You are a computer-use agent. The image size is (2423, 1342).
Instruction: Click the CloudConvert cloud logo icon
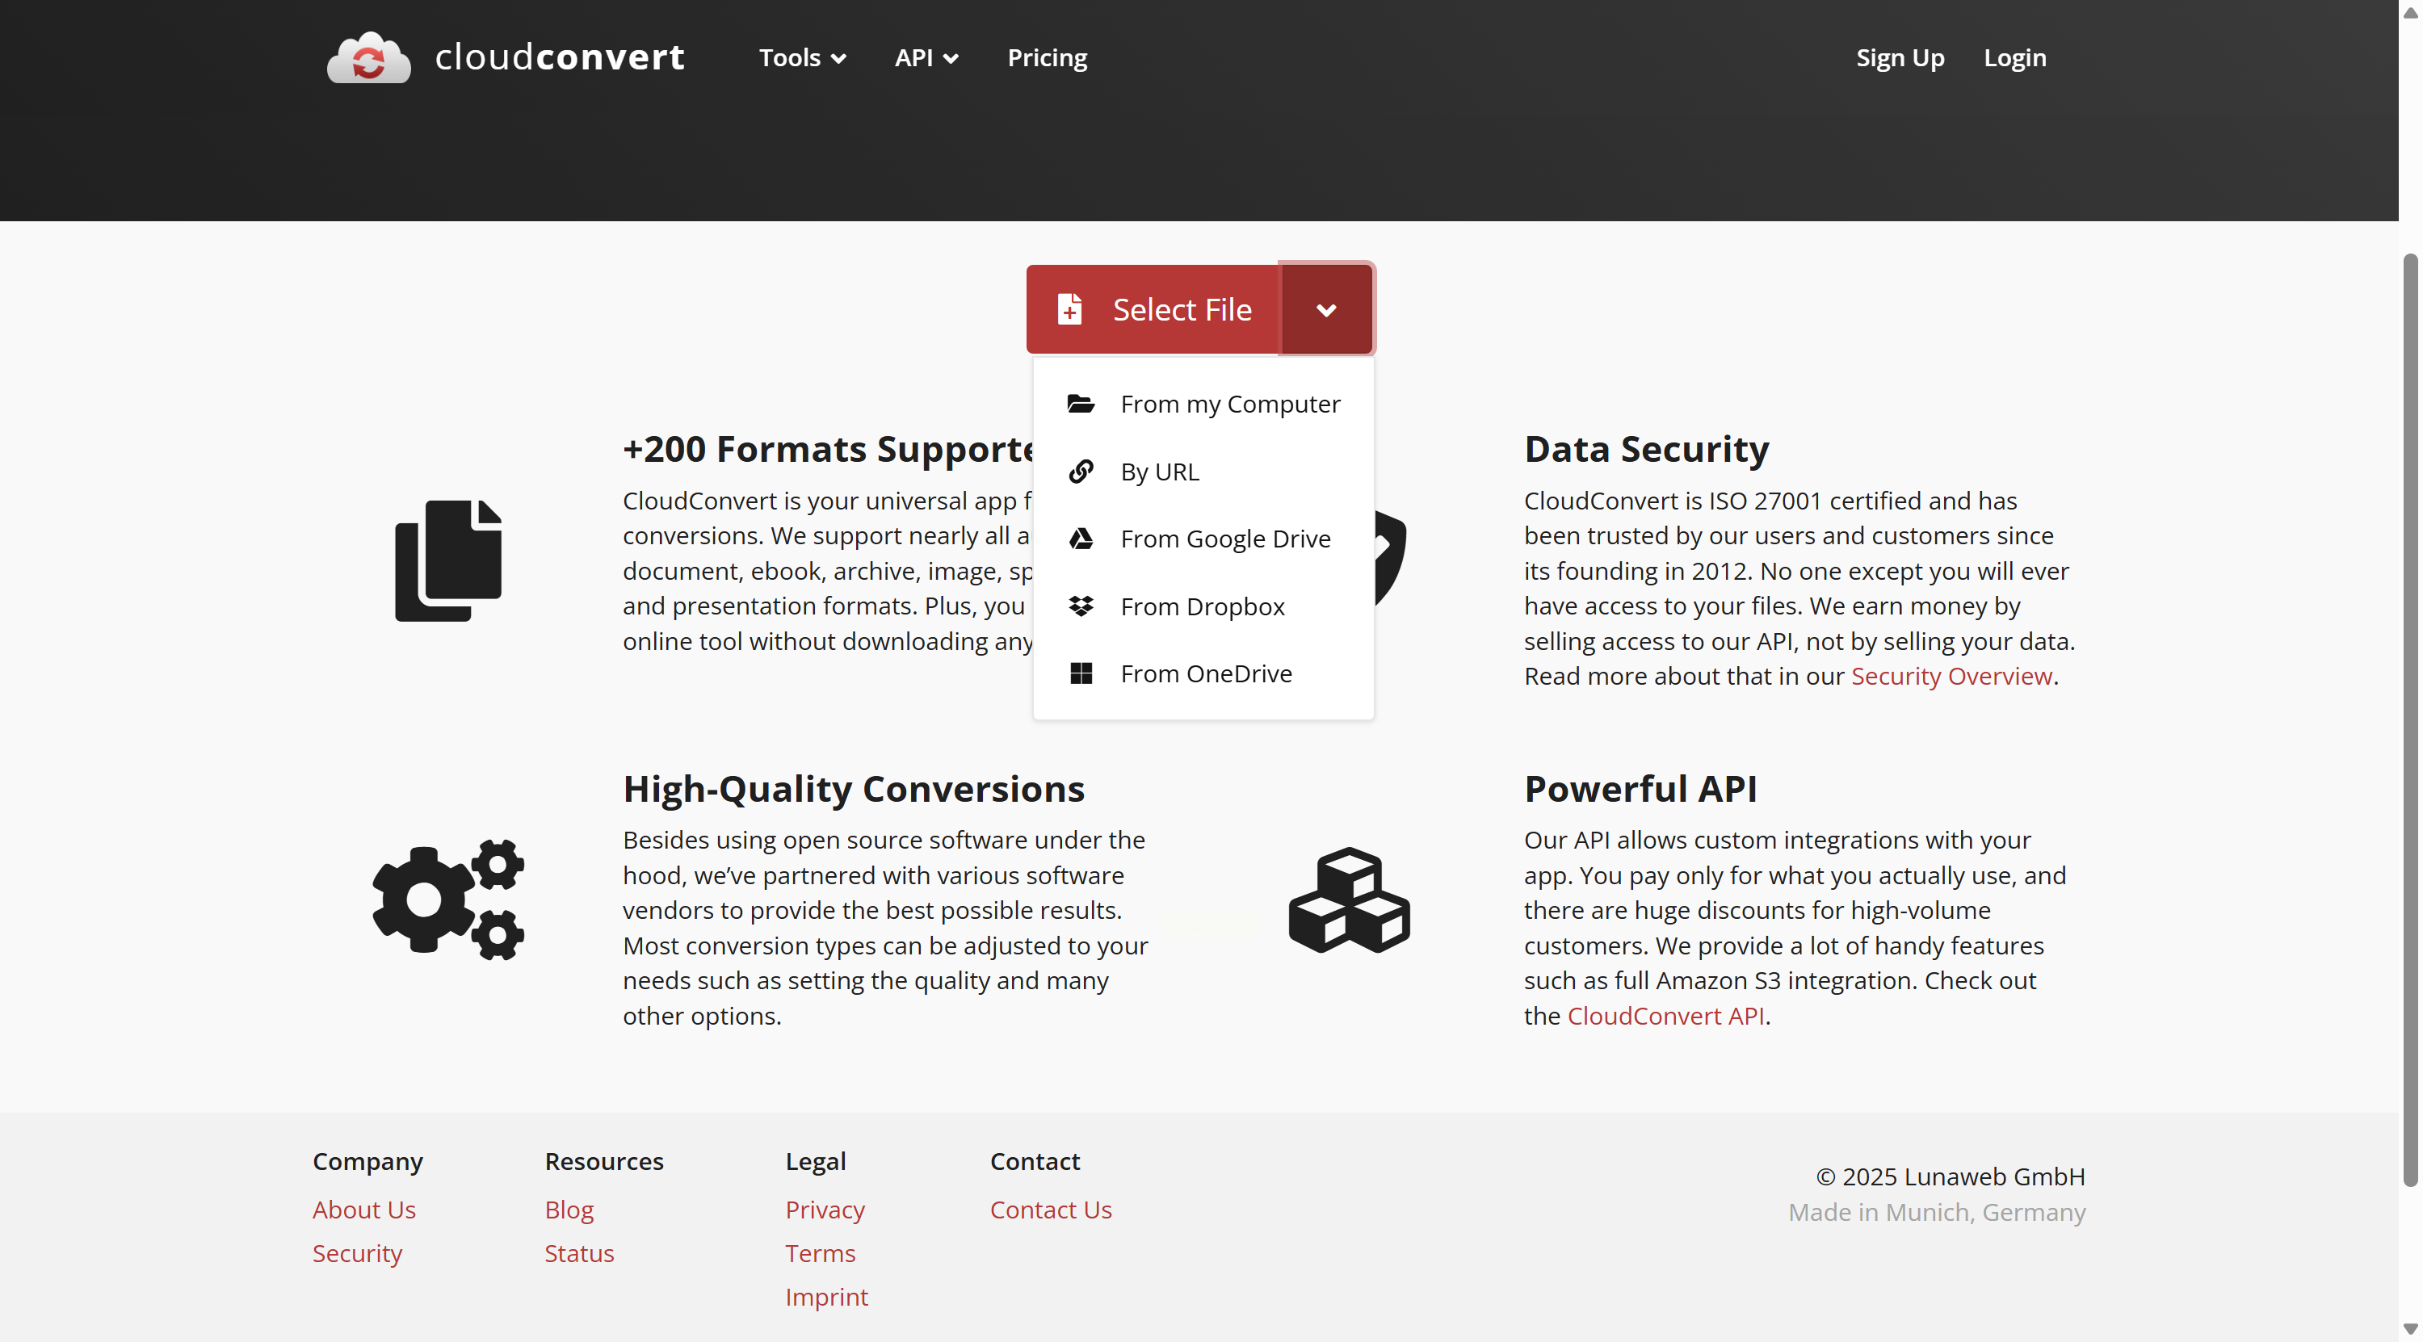[x=367, y=58]
